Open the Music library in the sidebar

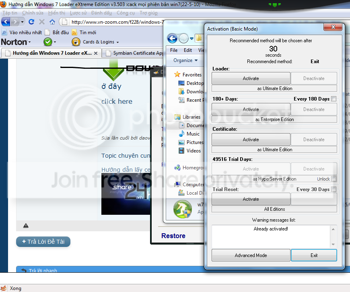[x=193, y=134]
